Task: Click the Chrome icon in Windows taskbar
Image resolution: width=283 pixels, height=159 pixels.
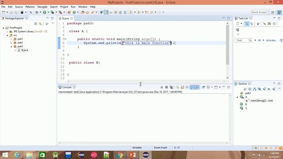Action: 120,155
